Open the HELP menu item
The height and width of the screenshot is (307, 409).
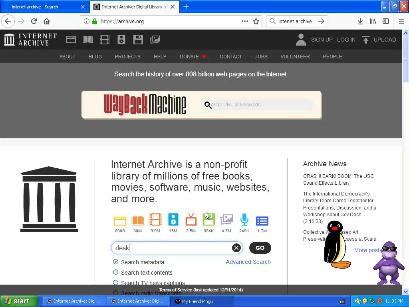coord(160,57)
